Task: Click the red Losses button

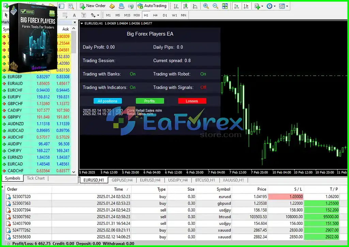Action: [x=192, y=101]
